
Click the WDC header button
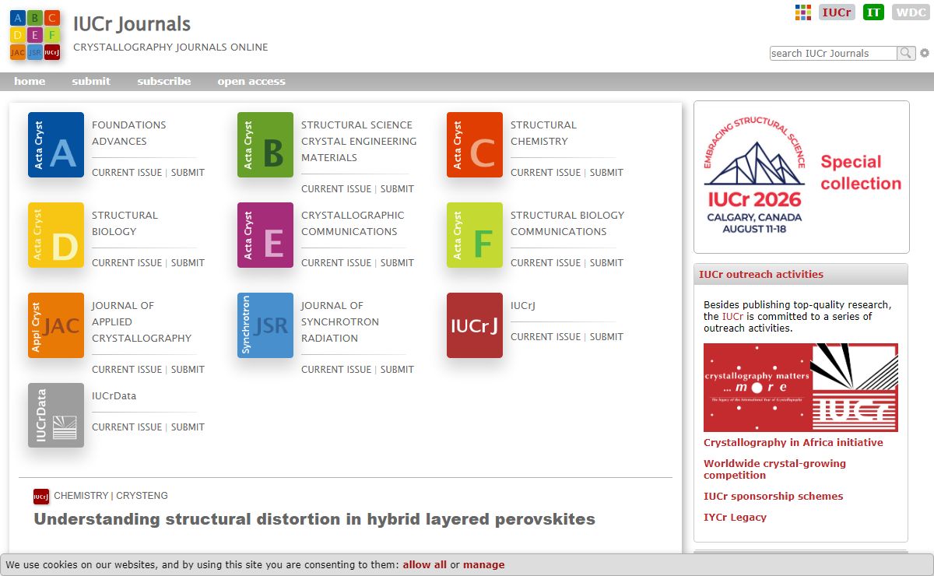910,12
